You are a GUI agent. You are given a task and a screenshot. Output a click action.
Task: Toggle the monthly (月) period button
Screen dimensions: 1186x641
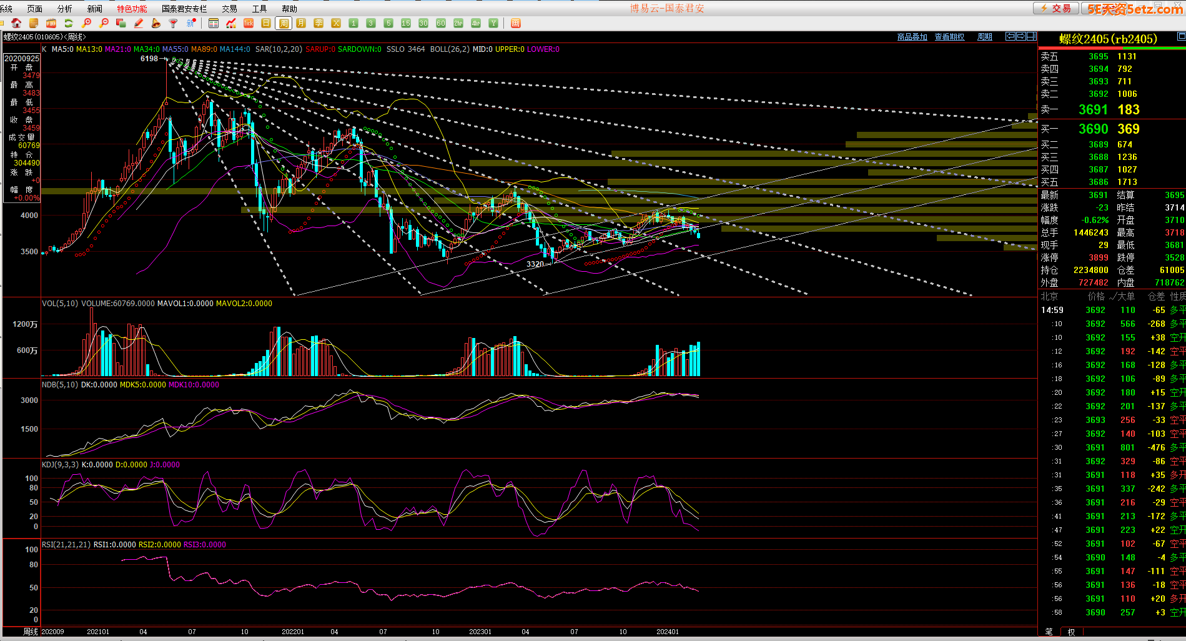click(301, 23)
